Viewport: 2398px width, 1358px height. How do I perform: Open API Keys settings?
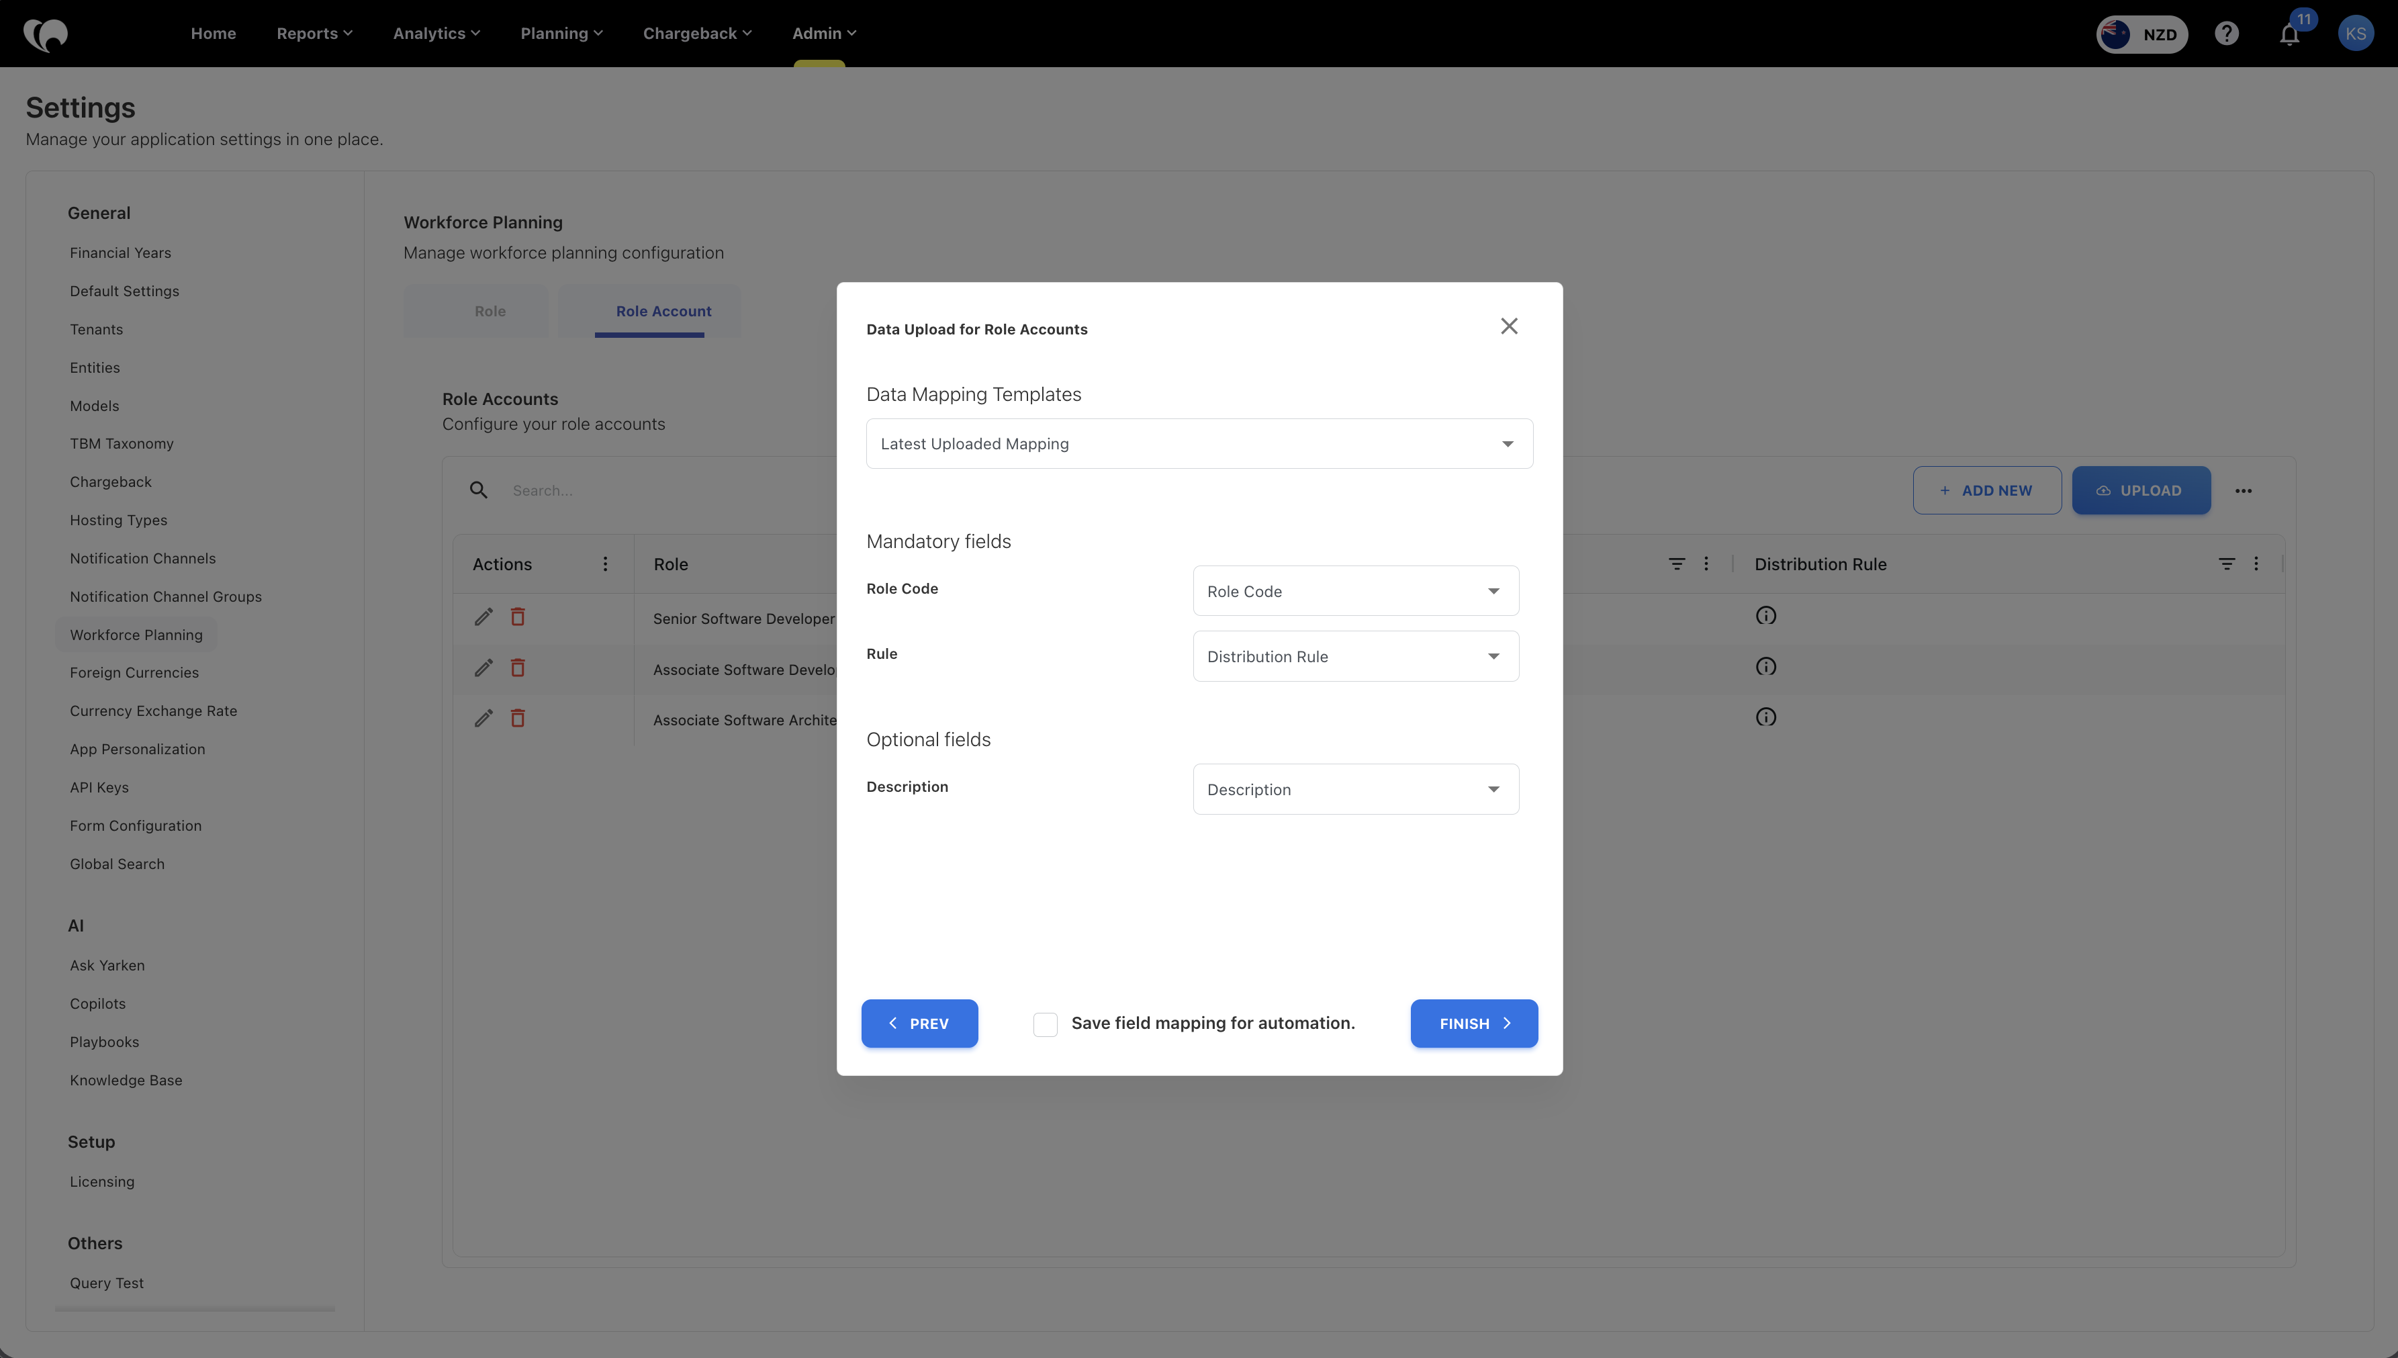click(x=99, y=787)
